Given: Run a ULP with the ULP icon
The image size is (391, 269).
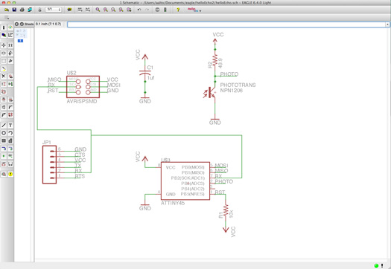Looking at the screenshot, I should 88,10.
